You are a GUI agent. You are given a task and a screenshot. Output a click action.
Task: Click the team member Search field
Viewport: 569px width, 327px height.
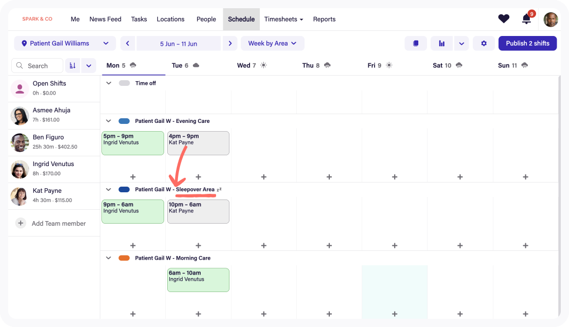38,66
